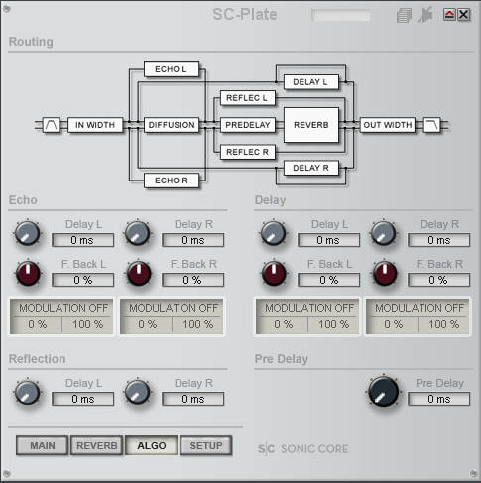Screen dimensions: 481x483
Task: Click the Delay F. Back R percent field
Action: click(439, 280)
